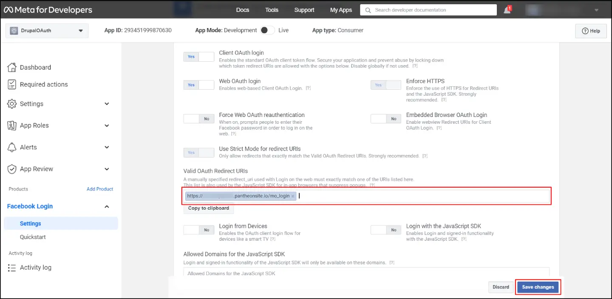Click the DrupalOAuth app atom icon
This screenshot has height=299, width=612.
14,31
